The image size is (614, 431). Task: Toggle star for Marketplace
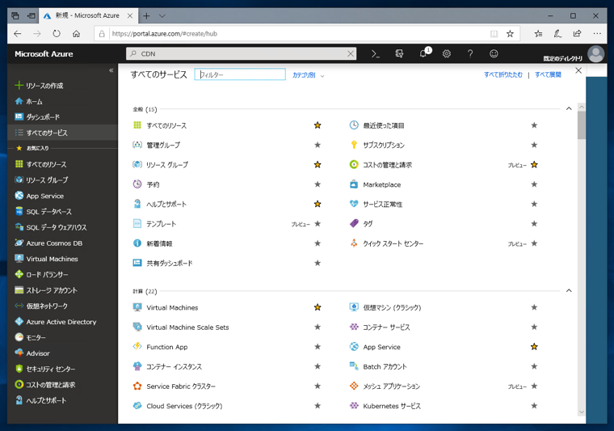click(534, 184)
